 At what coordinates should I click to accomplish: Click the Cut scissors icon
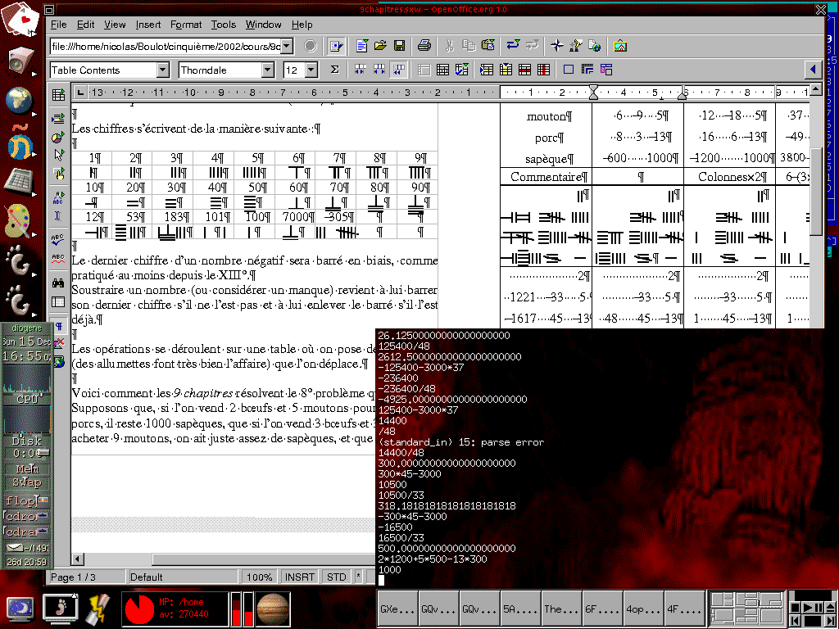(x=450, y=46)
